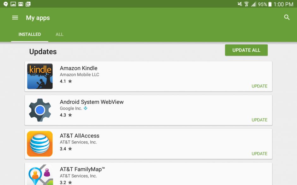Open the Google+ notification icon
The image size is (297, 185).
(28, 4)
